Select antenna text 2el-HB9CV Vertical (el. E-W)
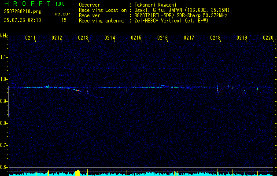 pyautogui.click(x=171, y=21)
